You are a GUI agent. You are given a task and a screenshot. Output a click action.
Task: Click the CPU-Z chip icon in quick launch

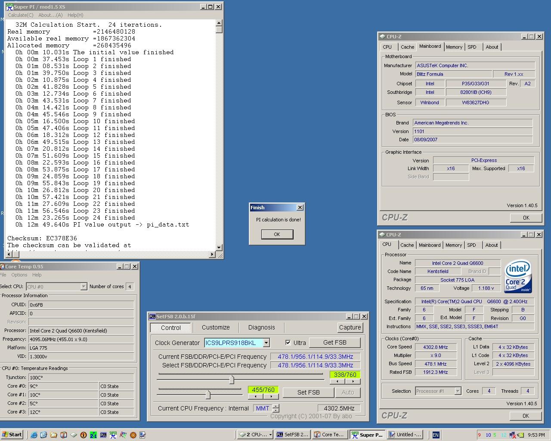[74, 435]
